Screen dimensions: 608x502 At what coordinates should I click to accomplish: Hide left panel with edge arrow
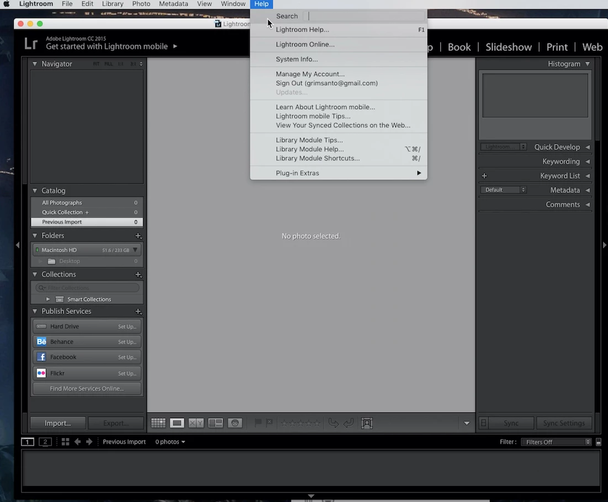click(18, 245)
